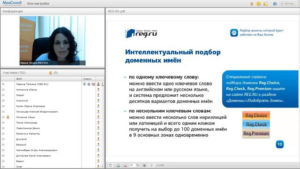Viewport: 300px width, 169px height.
Task: Click the page counter 11/26
Action: click(160, 165)
